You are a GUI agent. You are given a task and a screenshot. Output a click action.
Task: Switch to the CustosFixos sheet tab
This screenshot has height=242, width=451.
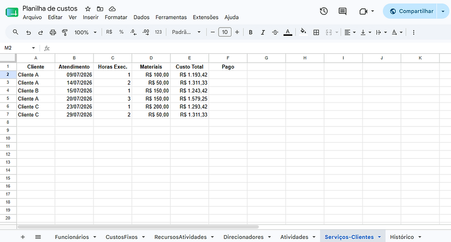click(121, 237)
